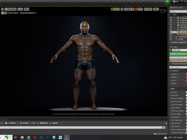This screenshot has height=140, width=187.
Task: Click the Search Components field
Action: 178,58
